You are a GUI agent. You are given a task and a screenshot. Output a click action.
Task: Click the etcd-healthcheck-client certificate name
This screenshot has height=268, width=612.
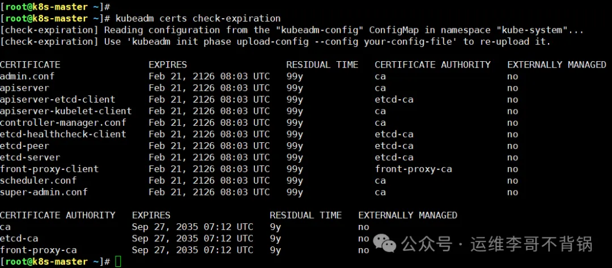pos(63,134)
